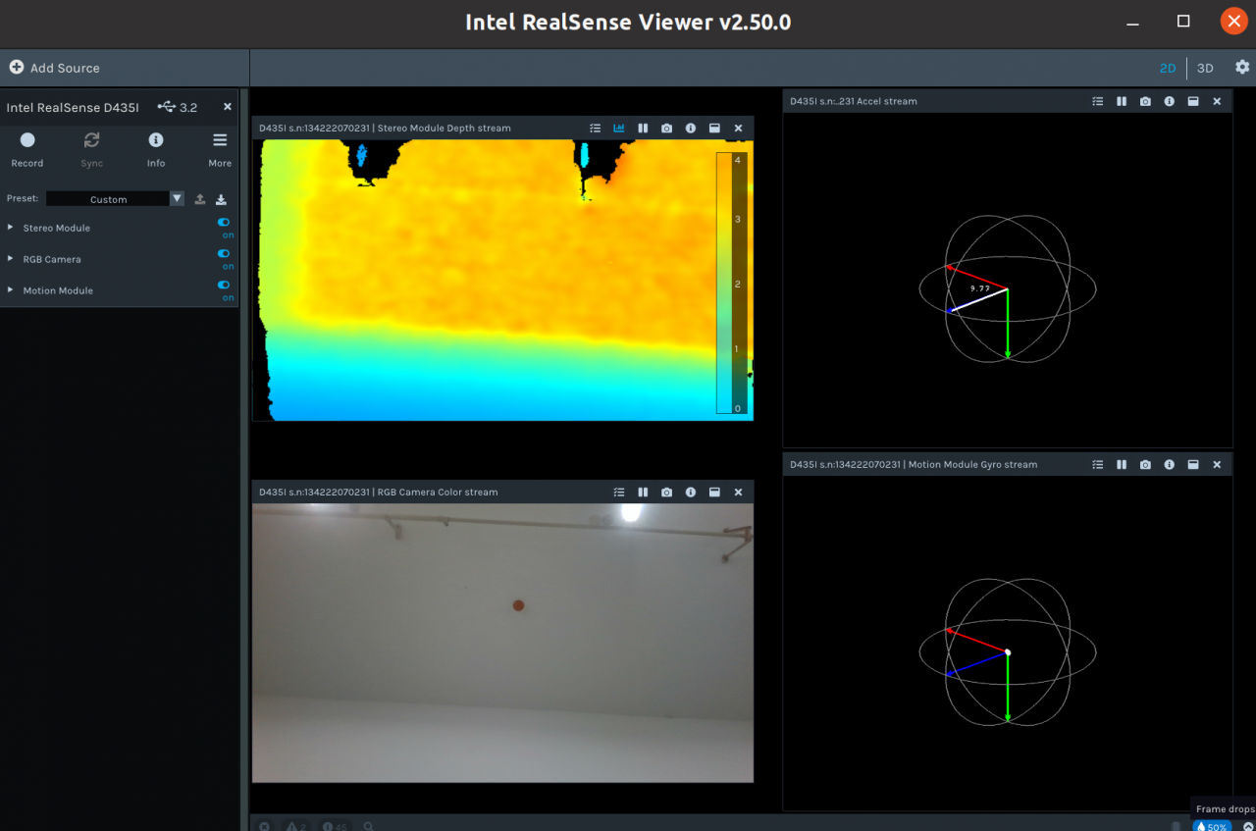Viewport: 1256px width, 831px height.
Task: Click the USB 3.2 connection indicator
Action: pos(178,107)
